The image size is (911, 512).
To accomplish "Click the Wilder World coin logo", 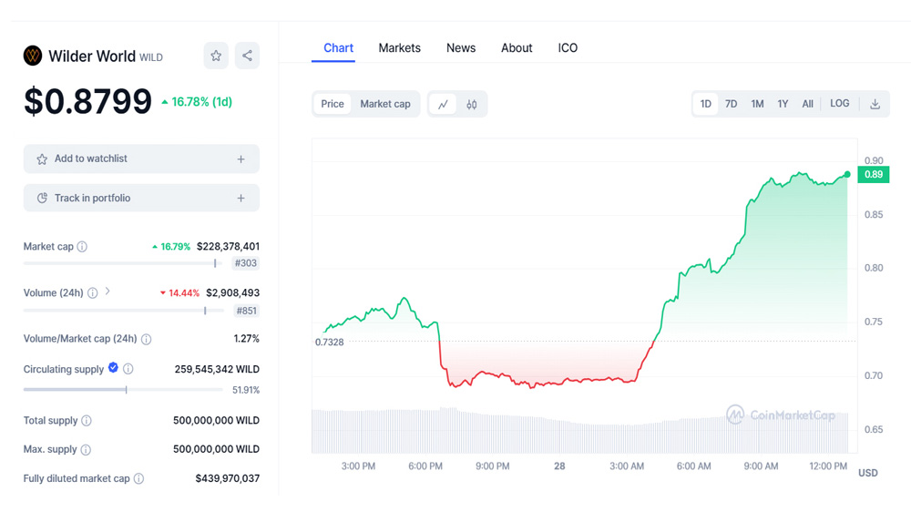I will (33, 56).
